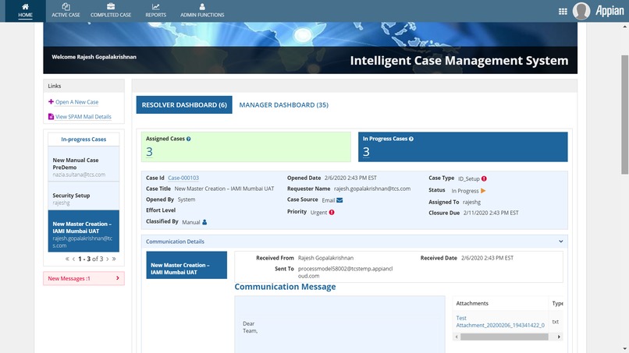Click the Links panel header
The height and width of the screenshot is (353, 629).
click(84, 86)
